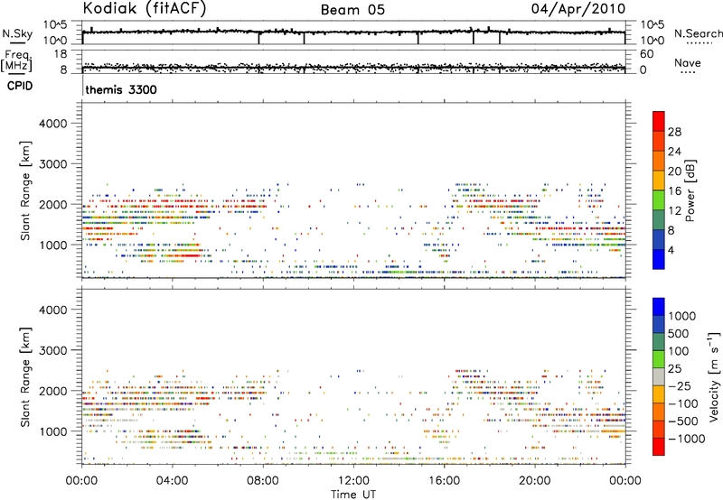The height and width of the screenshot is (500, 723).
Task: Click the 'Time UT' axis title
Action: point(353,495)
